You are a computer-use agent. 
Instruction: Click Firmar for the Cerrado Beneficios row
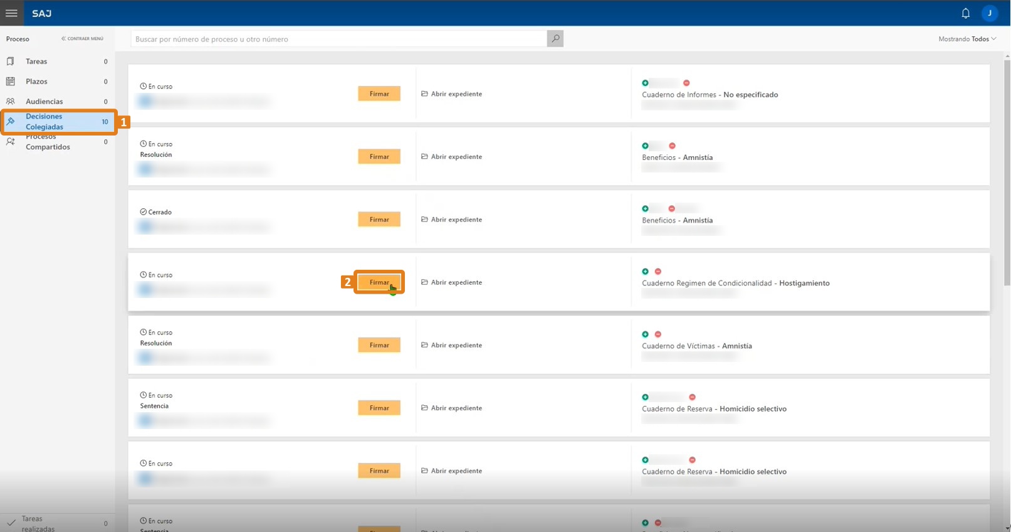click(379, 220)
